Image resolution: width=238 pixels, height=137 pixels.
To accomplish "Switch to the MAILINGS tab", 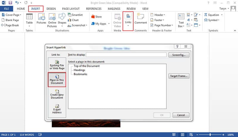I will [114, 9].
